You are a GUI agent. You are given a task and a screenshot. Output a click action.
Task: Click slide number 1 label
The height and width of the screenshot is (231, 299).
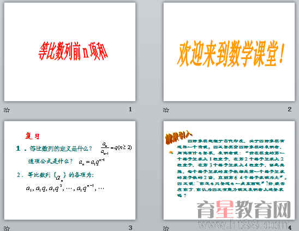tap(130, 109)
